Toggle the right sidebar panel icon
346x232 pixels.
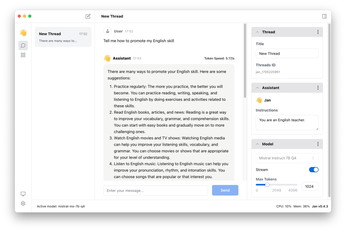[324, 16]
